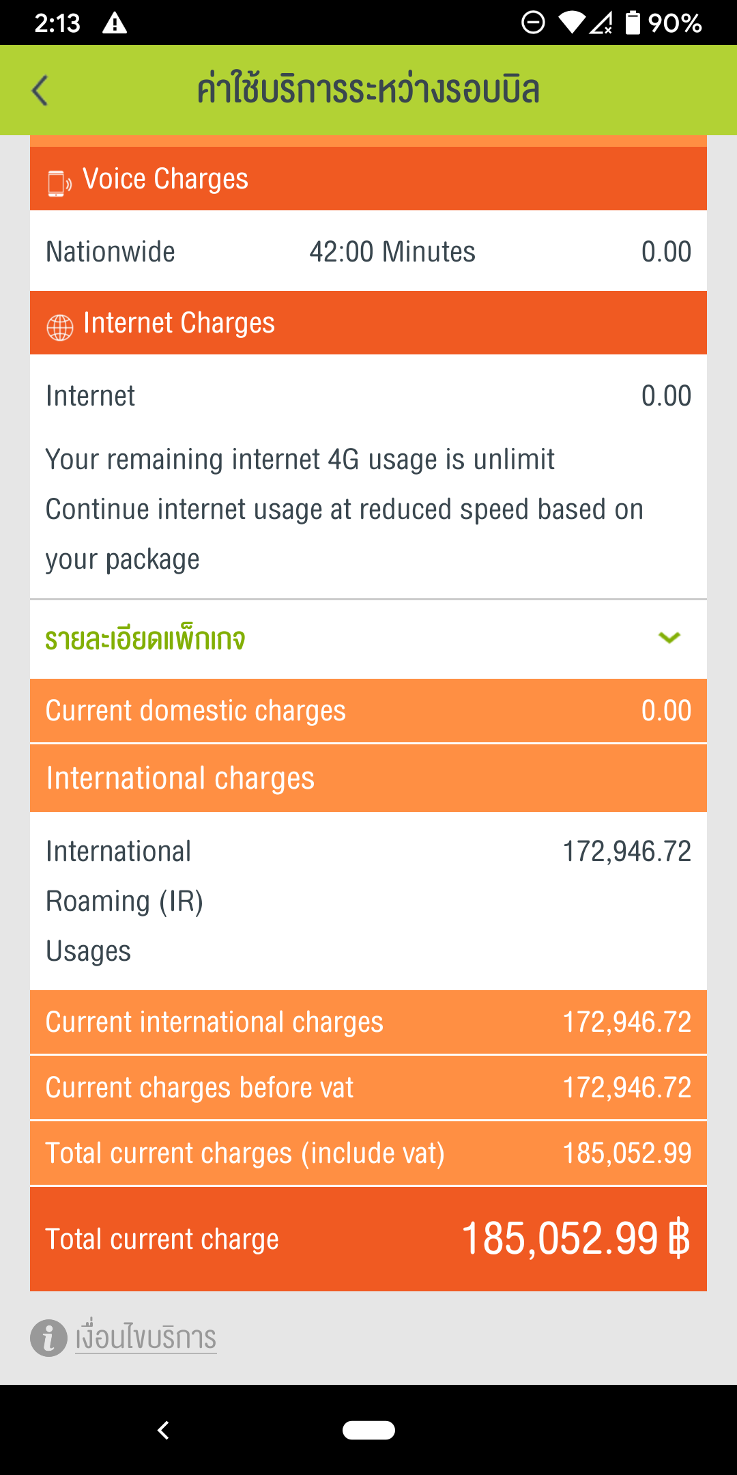Image resolution: width=737 pixels, height=1475 pixels.
Task: Tap the back arrow in green header
Action: click(x=41, y=91)
